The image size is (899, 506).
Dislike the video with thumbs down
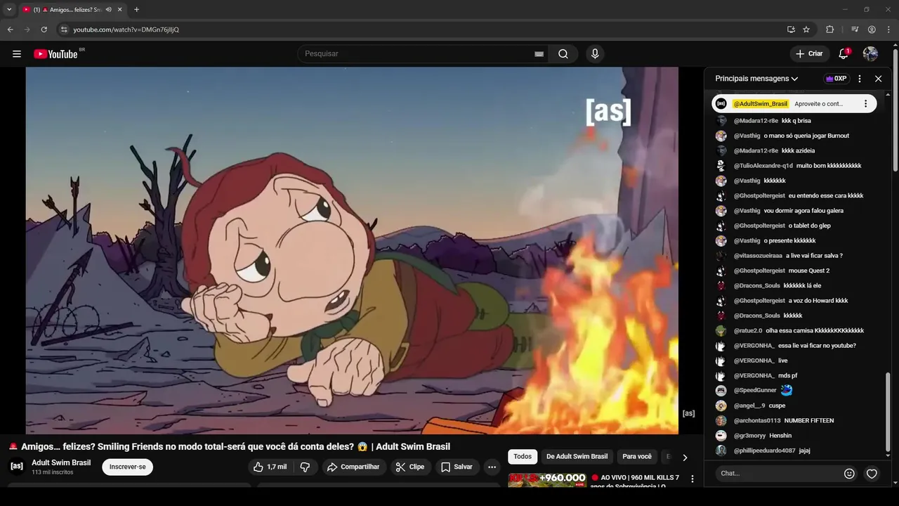tap(305, 467)
